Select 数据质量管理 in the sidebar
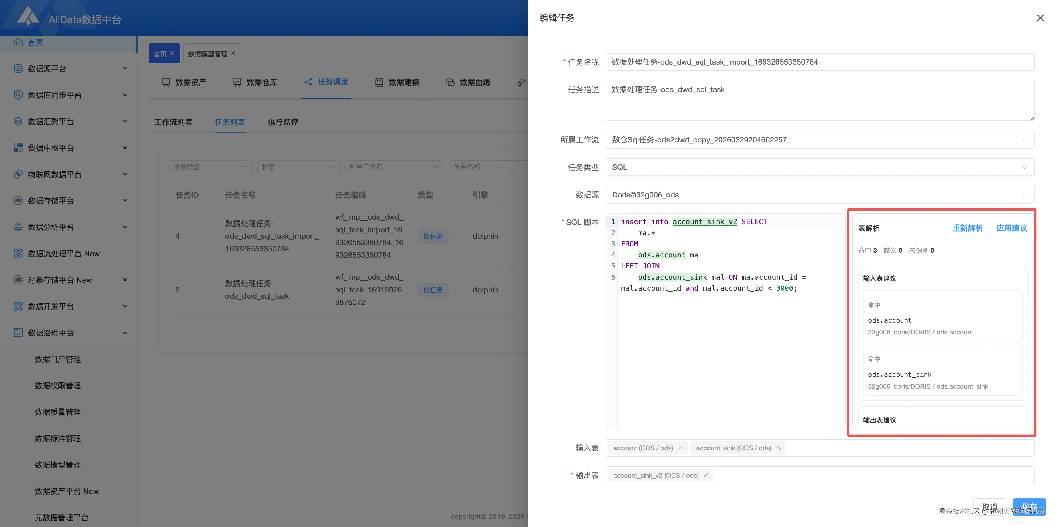1057x527 pixels. click(58, 412)
